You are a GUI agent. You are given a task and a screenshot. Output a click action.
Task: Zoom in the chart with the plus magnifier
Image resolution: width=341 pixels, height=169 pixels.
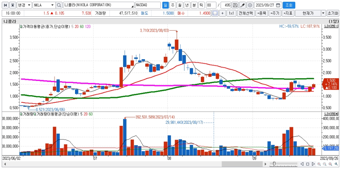(319, 164)
